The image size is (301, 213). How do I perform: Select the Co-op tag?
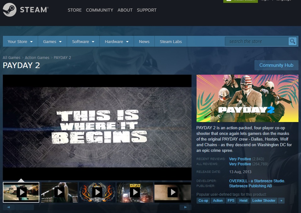pos(203,200)
